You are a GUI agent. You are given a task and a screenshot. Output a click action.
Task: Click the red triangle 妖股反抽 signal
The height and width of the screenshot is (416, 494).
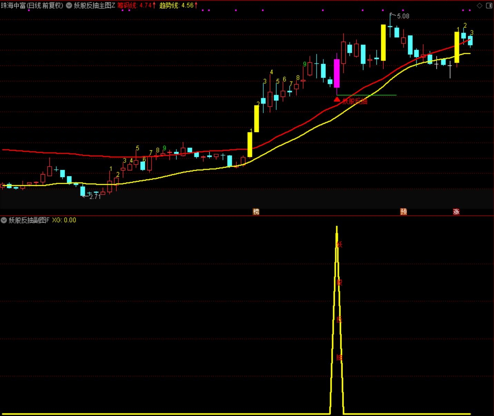point(337,100)
